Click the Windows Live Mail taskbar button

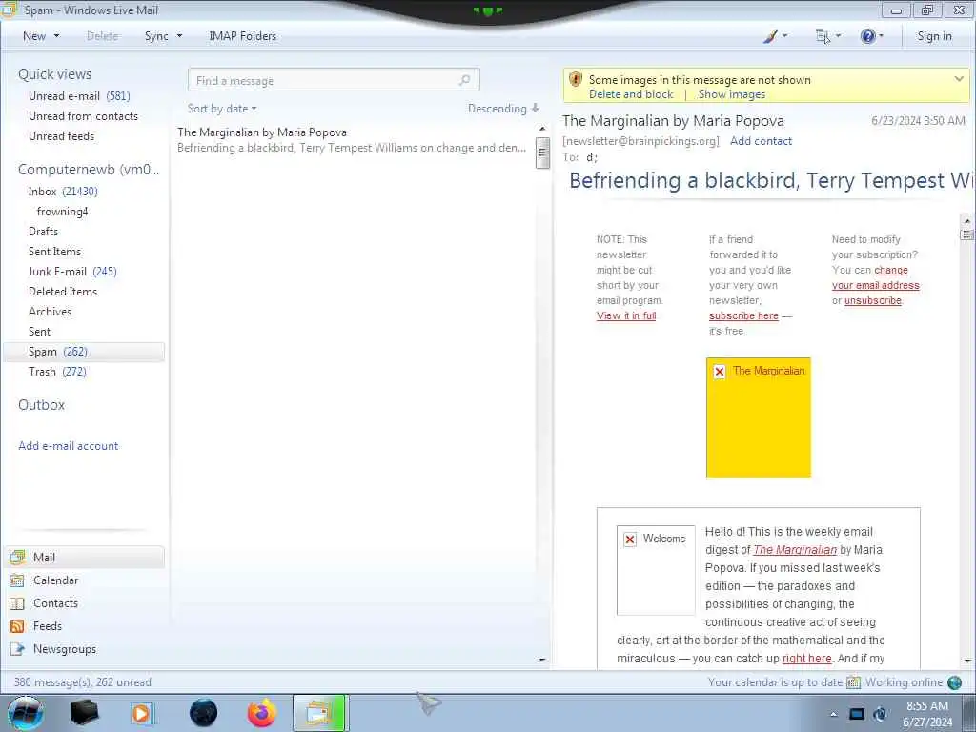[x=320, y=713]
